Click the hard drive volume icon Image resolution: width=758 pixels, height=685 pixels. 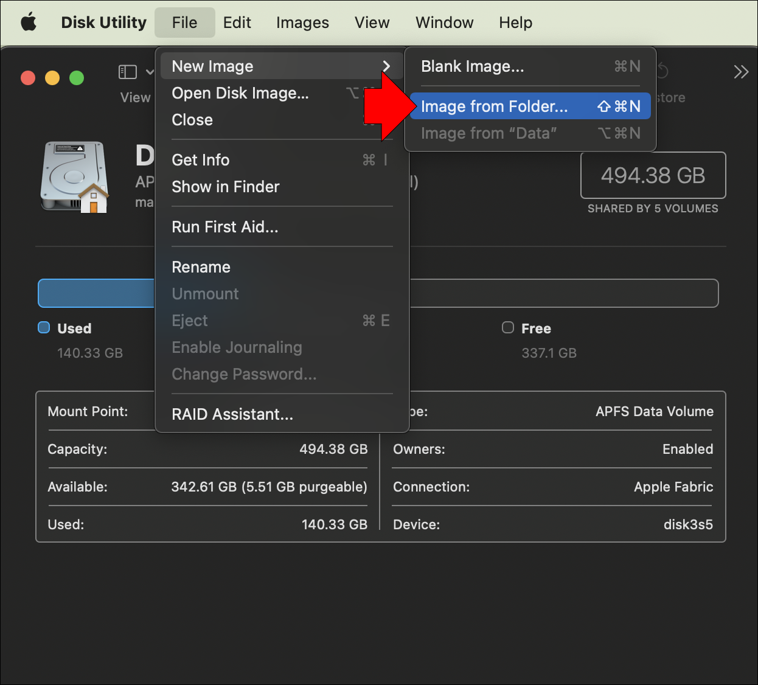[x=74, y=178]
